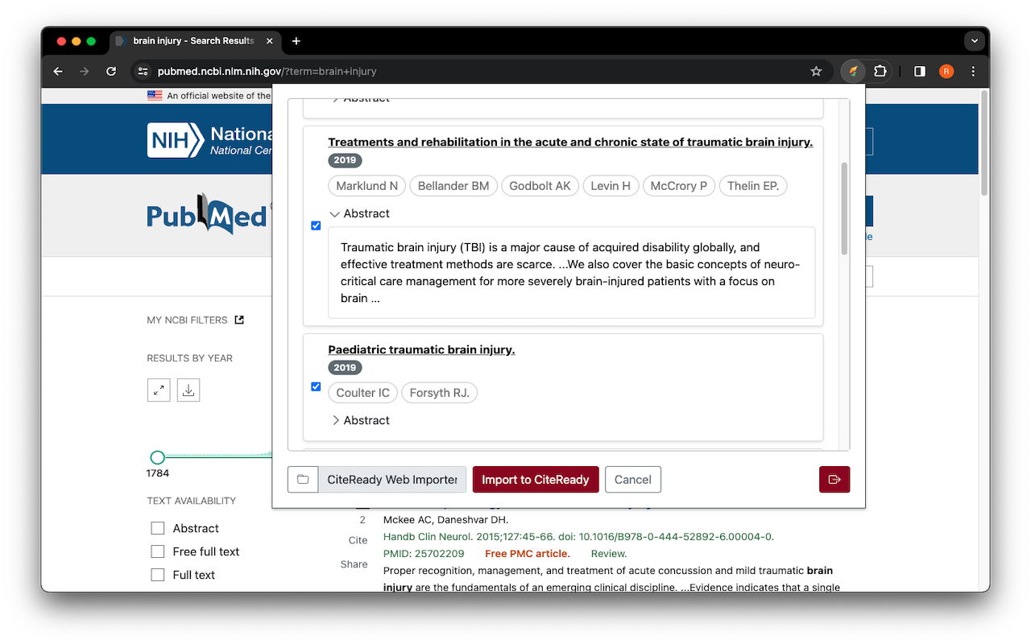Click the US flag icon in banner

pyautogui.click(x=155, y=96)
